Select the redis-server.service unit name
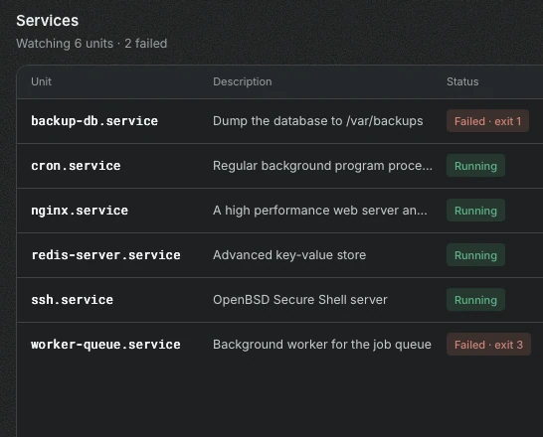Viewport: 543px width, 437px height. [x=105, y=255]
